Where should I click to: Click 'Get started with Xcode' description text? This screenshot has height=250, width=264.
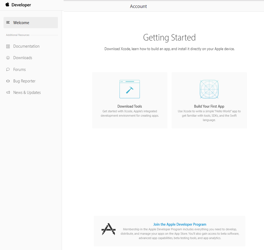pos(130,114)
